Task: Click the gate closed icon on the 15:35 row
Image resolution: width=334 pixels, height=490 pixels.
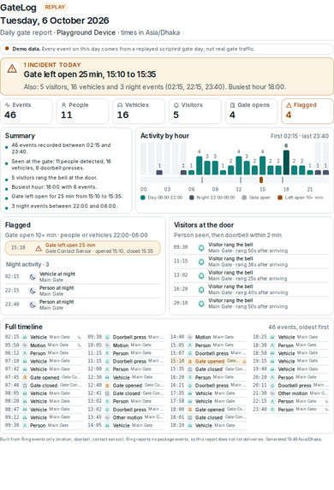Action: (190, 369)
